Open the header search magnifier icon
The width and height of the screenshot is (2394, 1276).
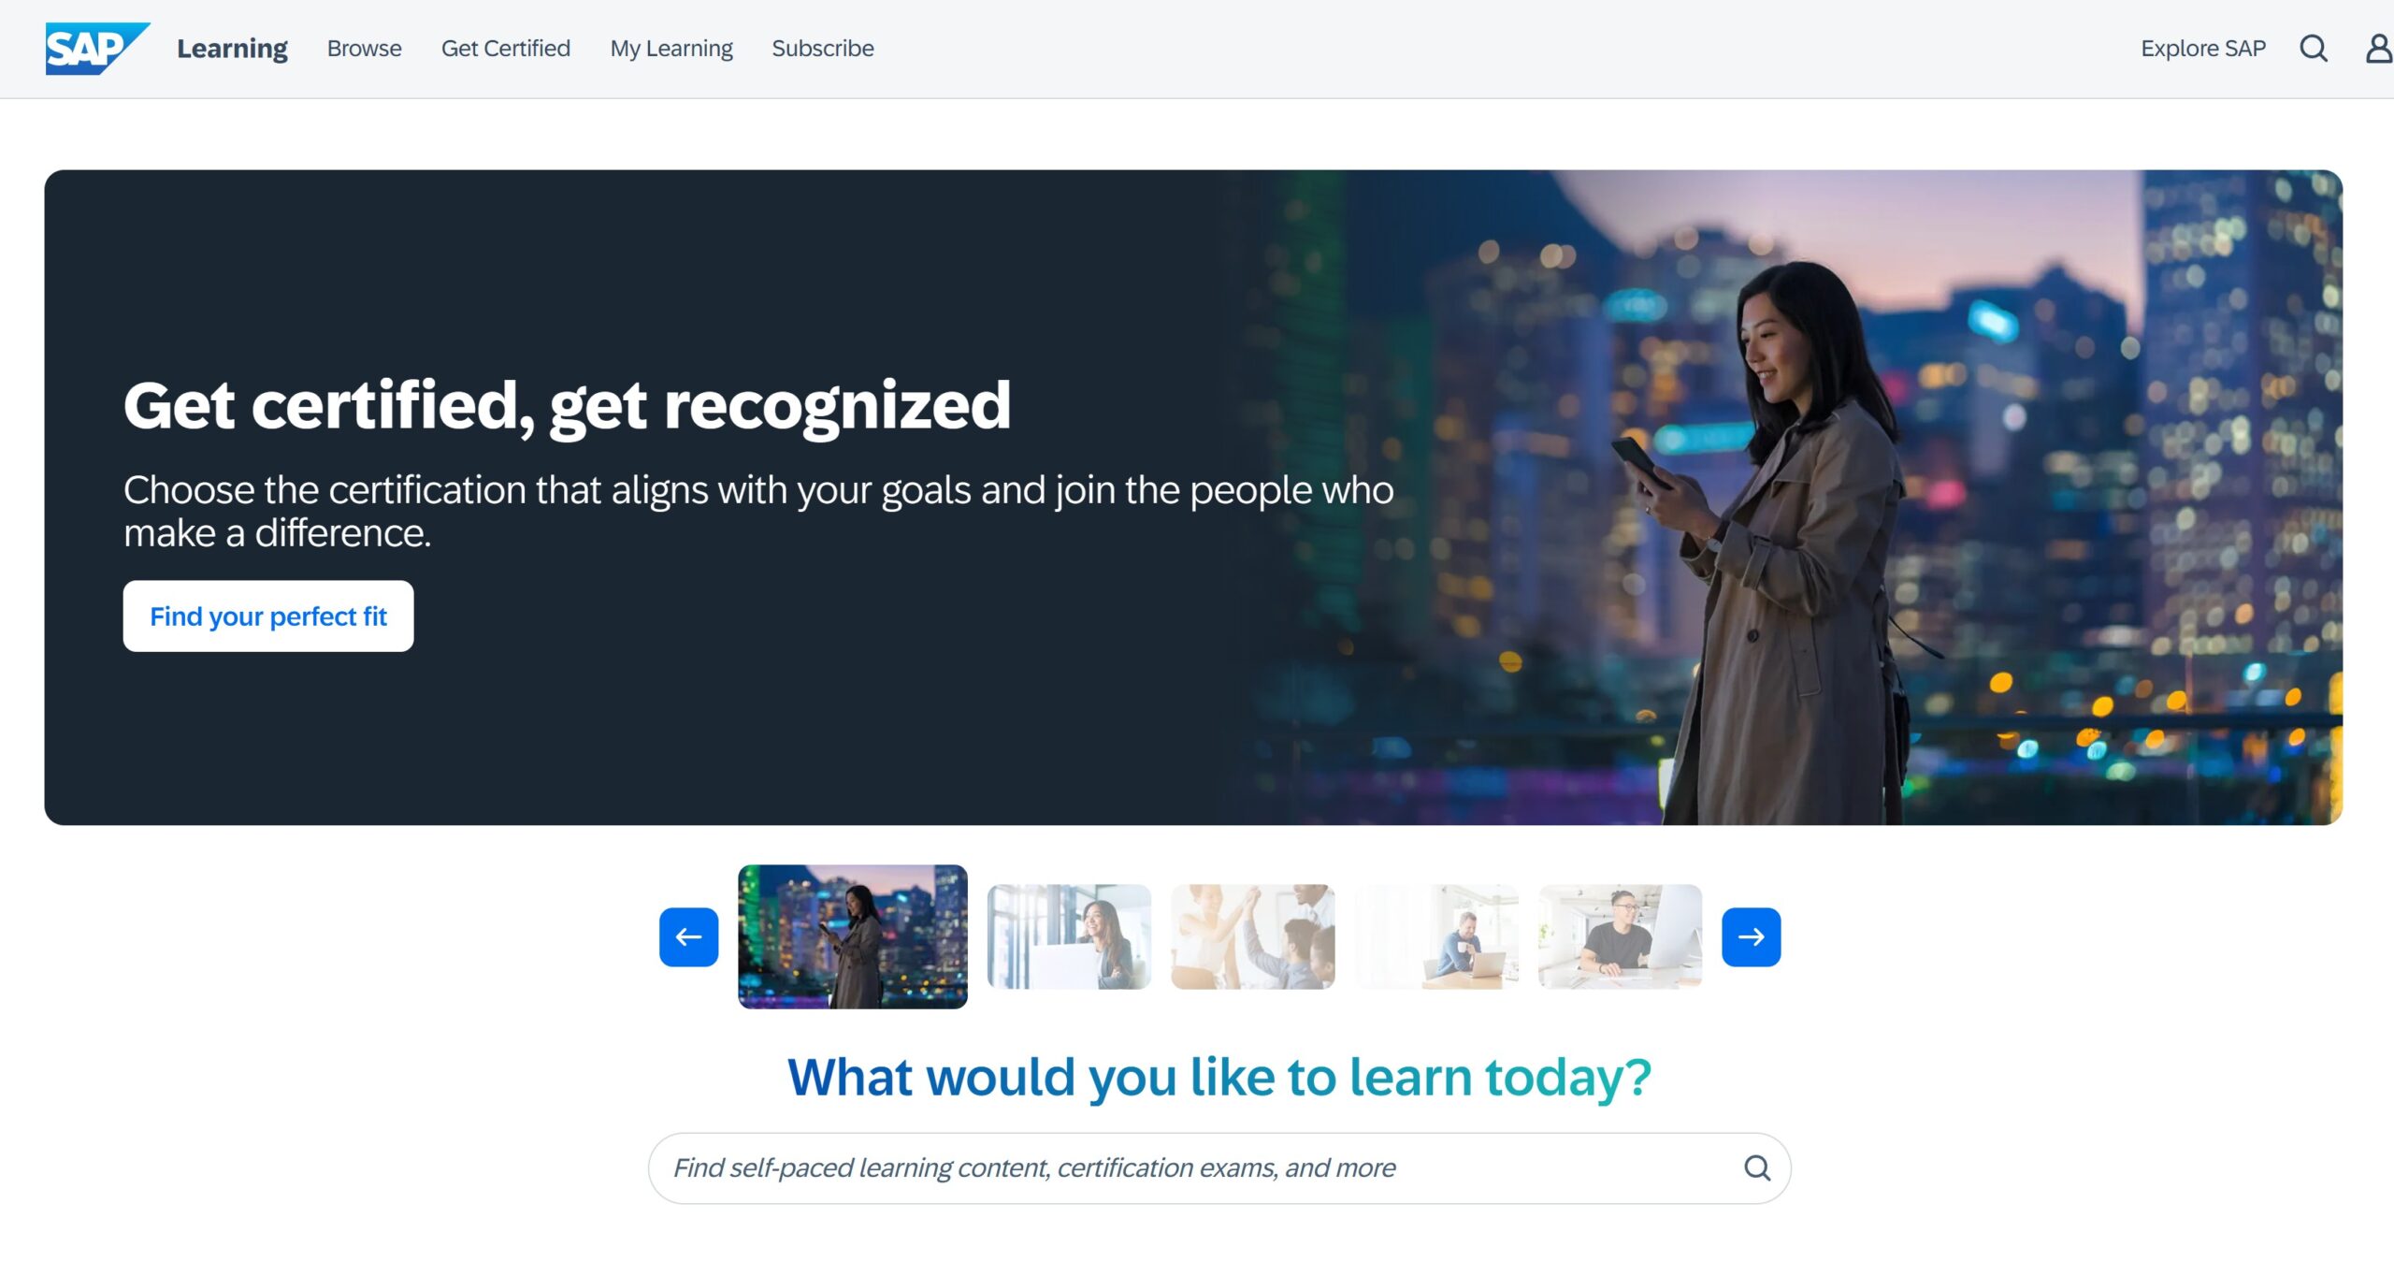(x=2313, y=49)
